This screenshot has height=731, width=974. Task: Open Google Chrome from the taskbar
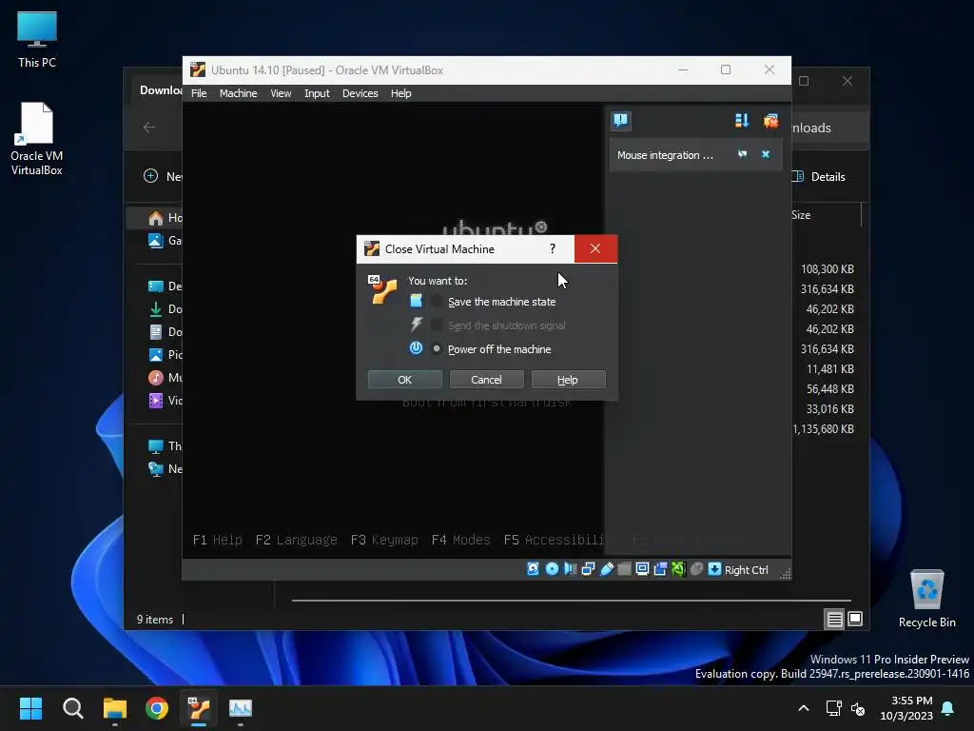coord(157,708)
